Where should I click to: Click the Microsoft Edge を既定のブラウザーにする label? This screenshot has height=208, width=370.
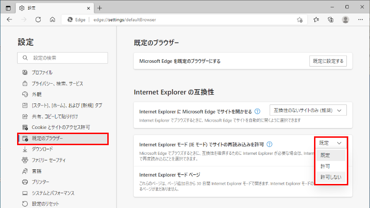coord(180,61)
